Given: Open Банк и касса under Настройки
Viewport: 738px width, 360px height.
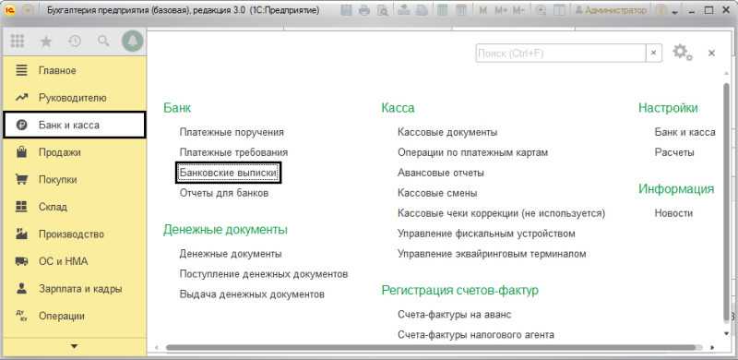Looking at the screenshot, I should 684,132.
